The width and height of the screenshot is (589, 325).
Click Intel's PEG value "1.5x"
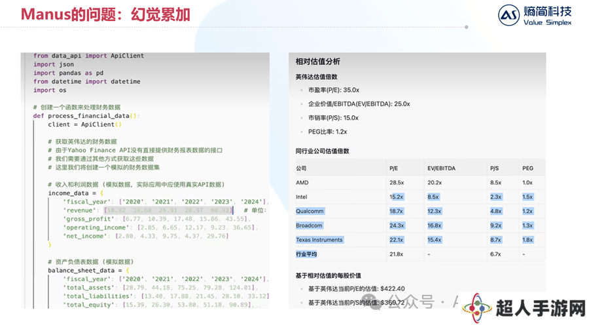[527, 197]
